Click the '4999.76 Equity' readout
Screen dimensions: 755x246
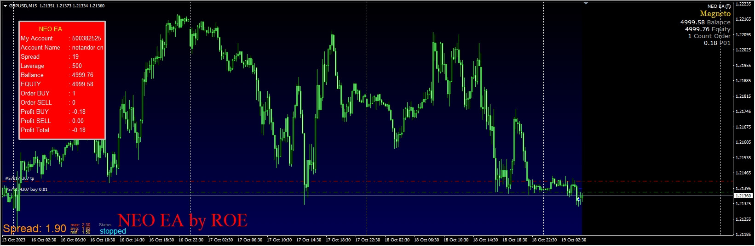pos(708,29)
